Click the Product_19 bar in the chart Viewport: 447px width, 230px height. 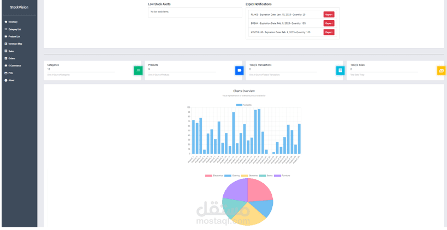point(259,131)
